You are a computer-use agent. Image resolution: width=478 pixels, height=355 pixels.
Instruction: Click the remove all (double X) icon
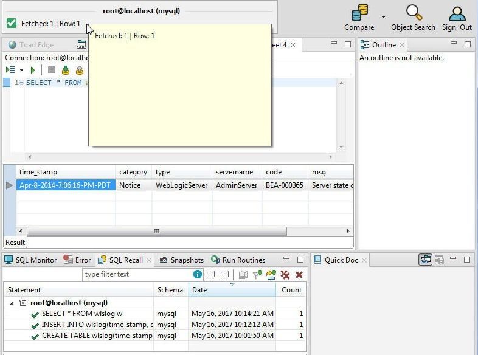285,275
